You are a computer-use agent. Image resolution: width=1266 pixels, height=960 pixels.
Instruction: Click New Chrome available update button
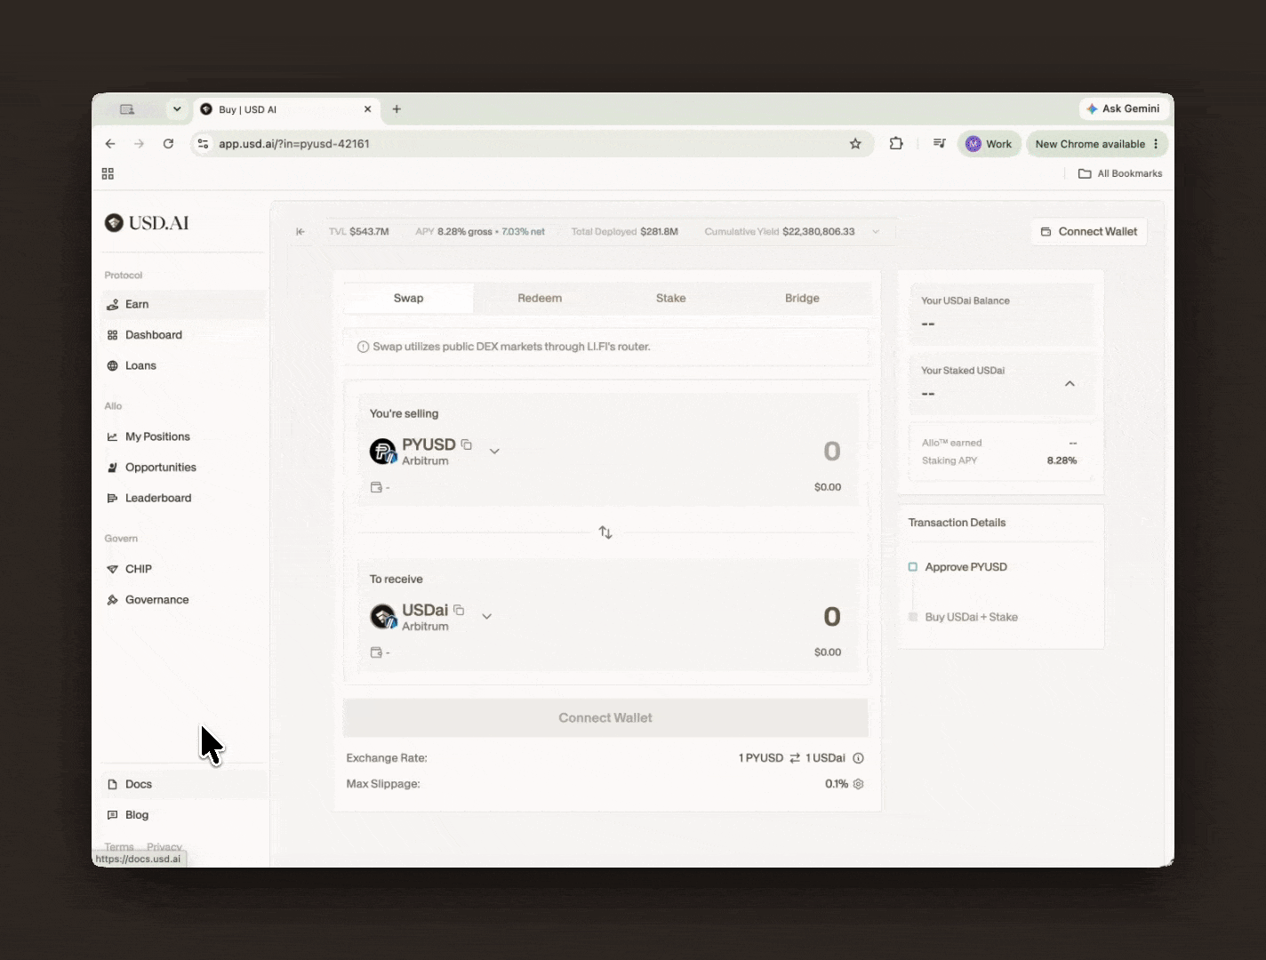point(1090,144)
